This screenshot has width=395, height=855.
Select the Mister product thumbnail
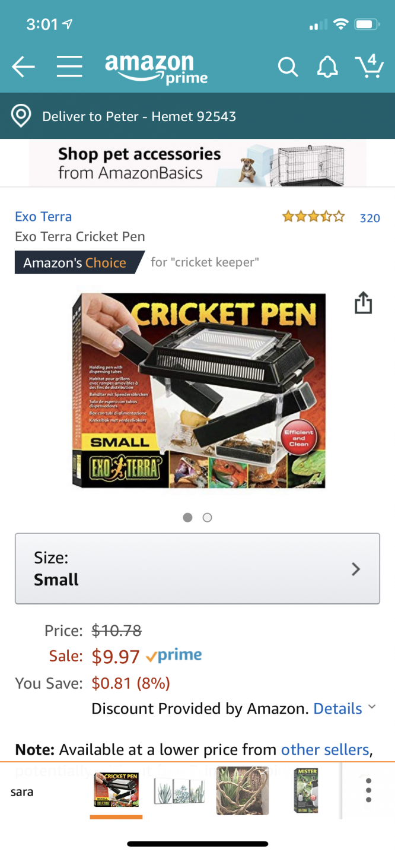tap(306, 790)
